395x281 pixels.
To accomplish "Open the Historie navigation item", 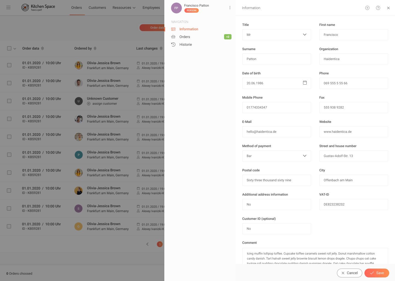I will coord(186,45).
